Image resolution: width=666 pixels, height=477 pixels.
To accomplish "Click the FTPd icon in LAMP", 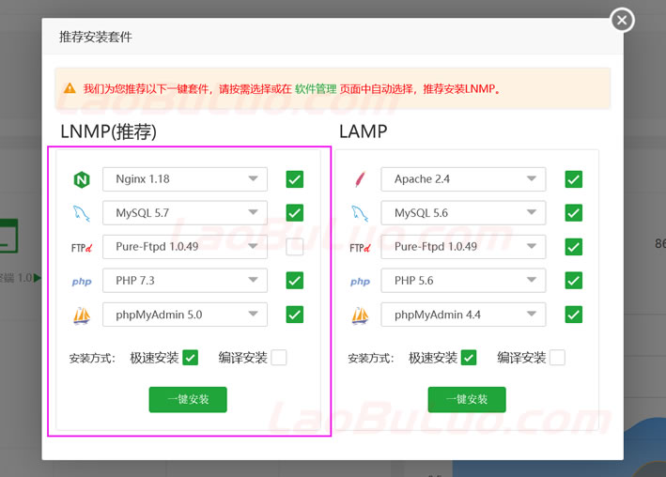I will point(360,248).
